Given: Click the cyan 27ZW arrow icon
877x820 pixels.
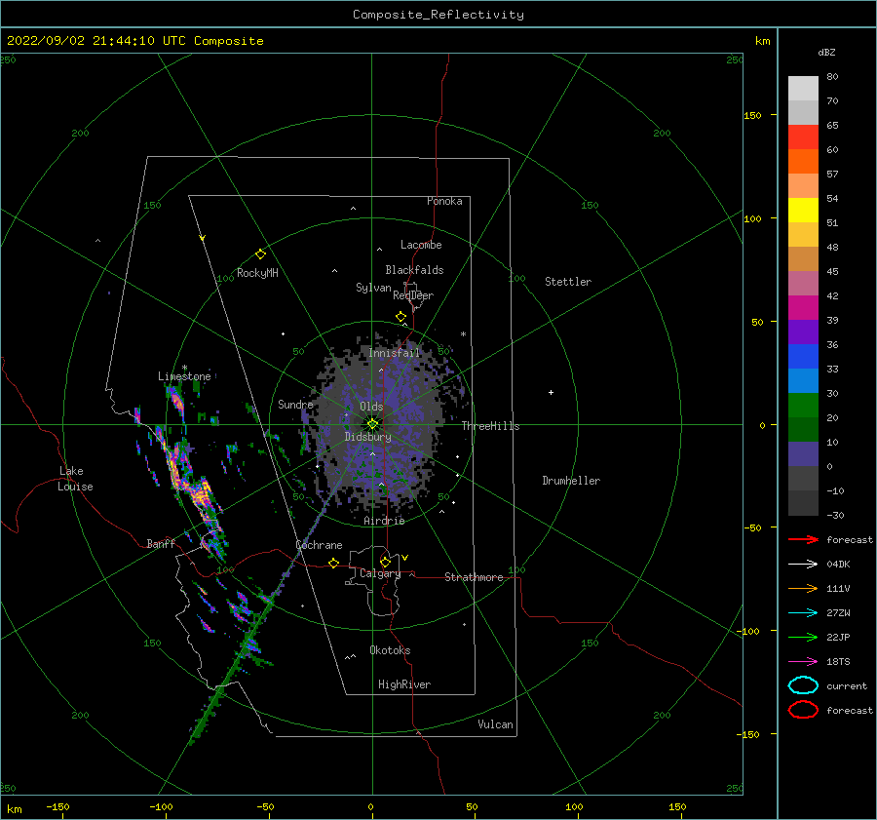Looking at the screenshot, I should 803,613.
